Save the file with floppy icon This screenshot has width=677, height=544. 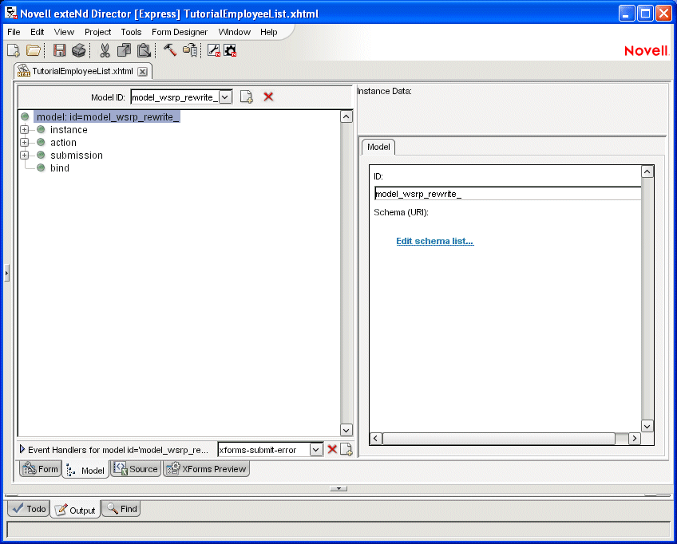(59, 51)
